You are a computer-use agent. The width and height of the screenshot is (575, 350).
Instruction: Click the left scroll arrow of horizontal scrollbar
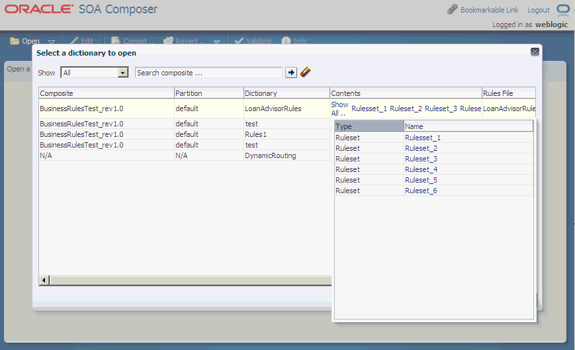pos(44,280)
